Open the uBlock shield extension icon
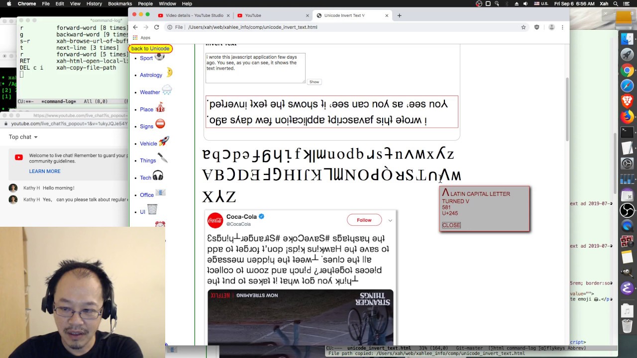Image resolution: width=637 pixels, height=358 pixels. [536, 27]
